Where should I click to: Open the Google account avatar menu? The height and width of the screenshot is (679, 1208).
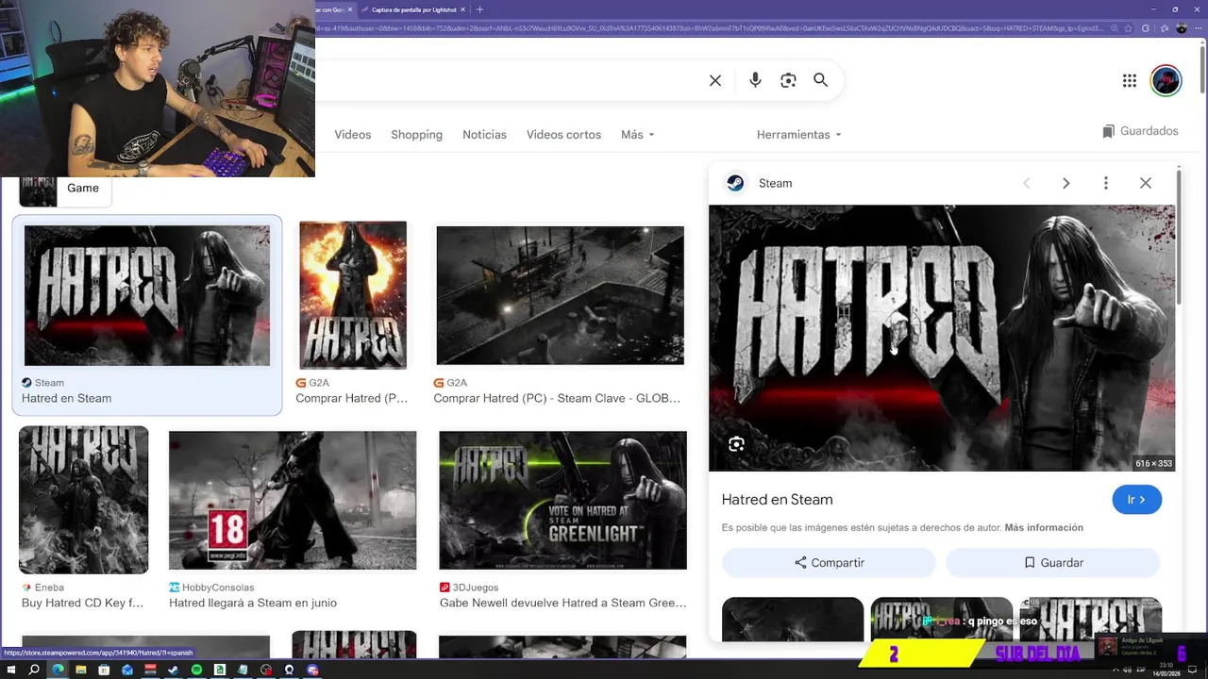coord(1166,81)
